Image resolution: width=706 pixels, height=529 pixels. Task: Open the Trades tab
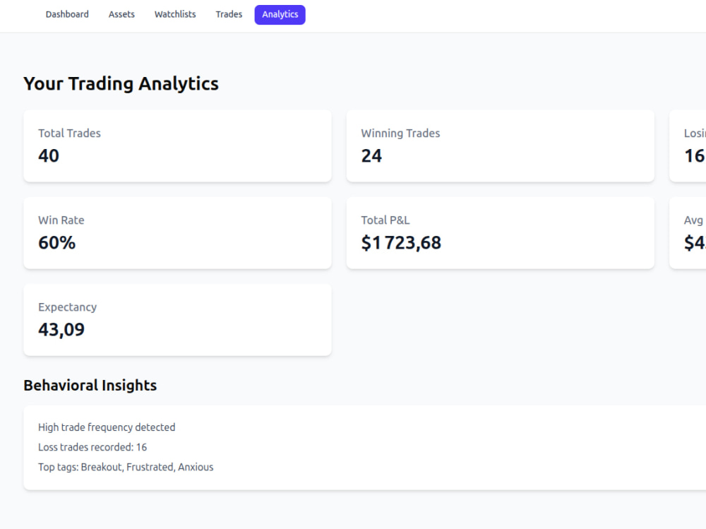229,14
